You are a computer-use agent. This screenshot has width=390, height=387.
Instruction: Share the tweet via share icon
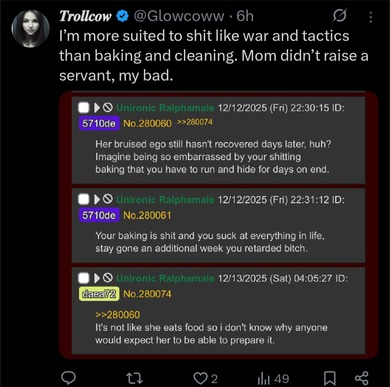click(361, 378)
